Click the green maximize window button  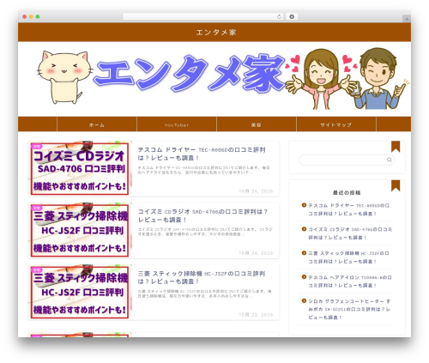[x=38, y=16]
